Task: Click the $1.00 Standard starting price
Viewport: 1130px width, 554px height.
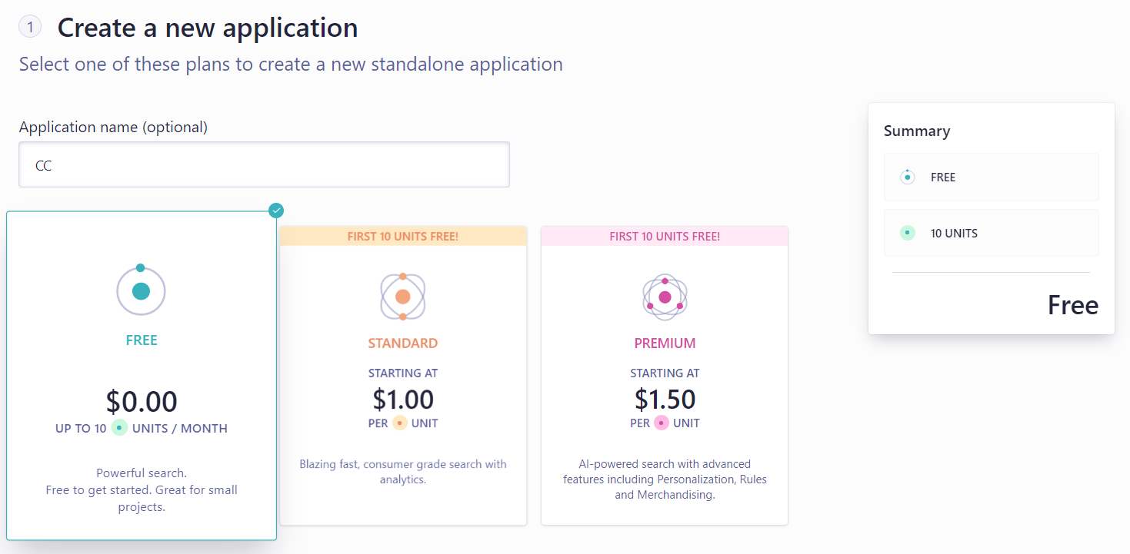Action: click(403, 400)
